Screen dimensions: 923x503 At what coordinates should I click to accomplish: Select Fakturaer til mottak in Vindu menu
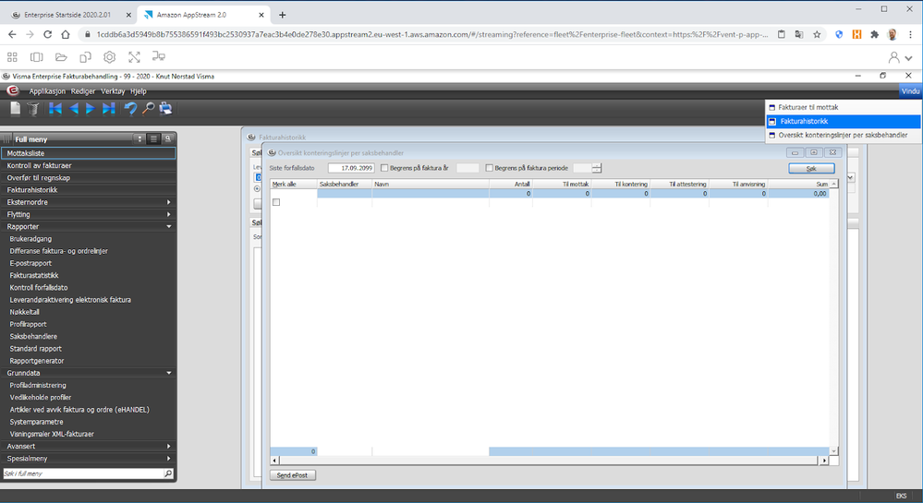click(808, 108)
